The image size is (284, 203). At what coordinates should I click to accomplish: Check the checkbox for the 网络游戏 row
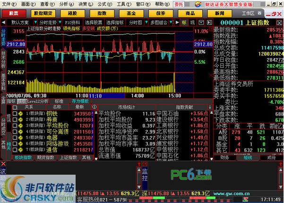pos(15,144)
